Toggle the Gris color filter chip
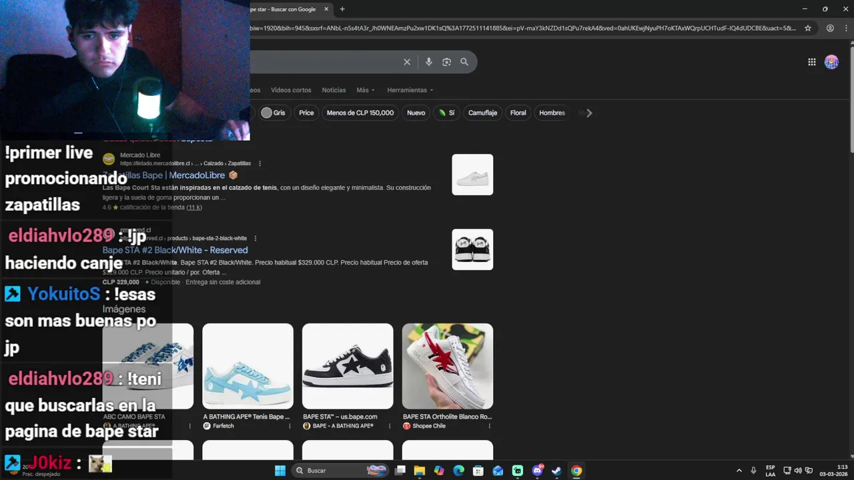Image resolution: width=854 pixels, height=480 pixels. click(274, 113)
